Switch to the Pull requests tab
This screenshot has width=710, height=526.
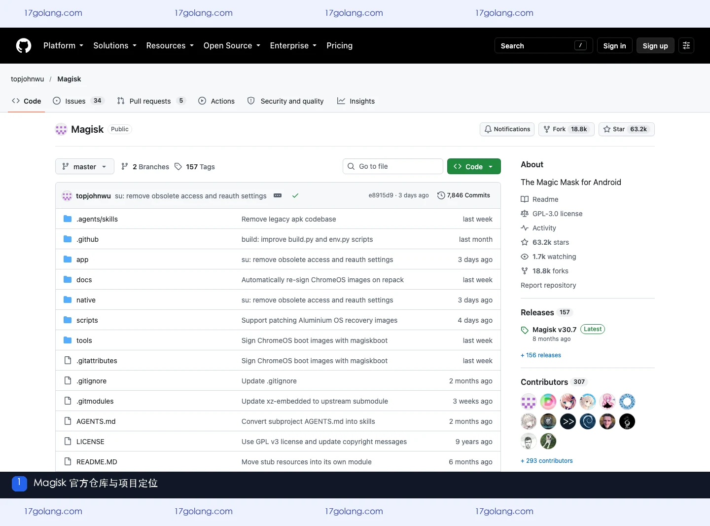pos(151,101)
